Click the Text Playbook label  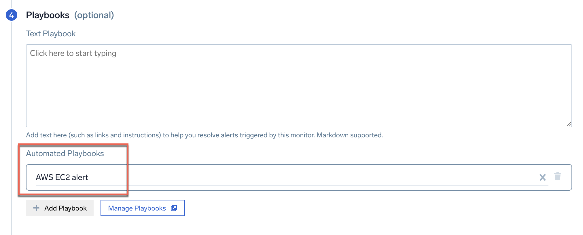point(51,34)
